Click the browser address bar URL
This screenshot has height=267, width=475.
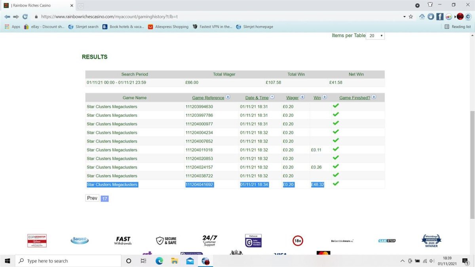pos(109,17)
